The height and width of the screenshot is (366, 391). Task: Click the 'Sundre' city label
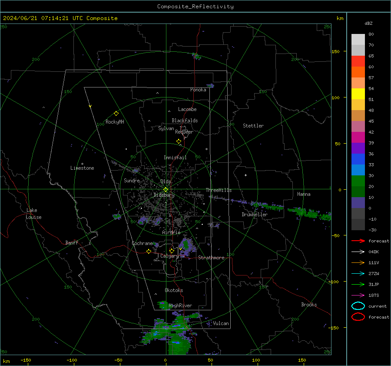[132, 180]
